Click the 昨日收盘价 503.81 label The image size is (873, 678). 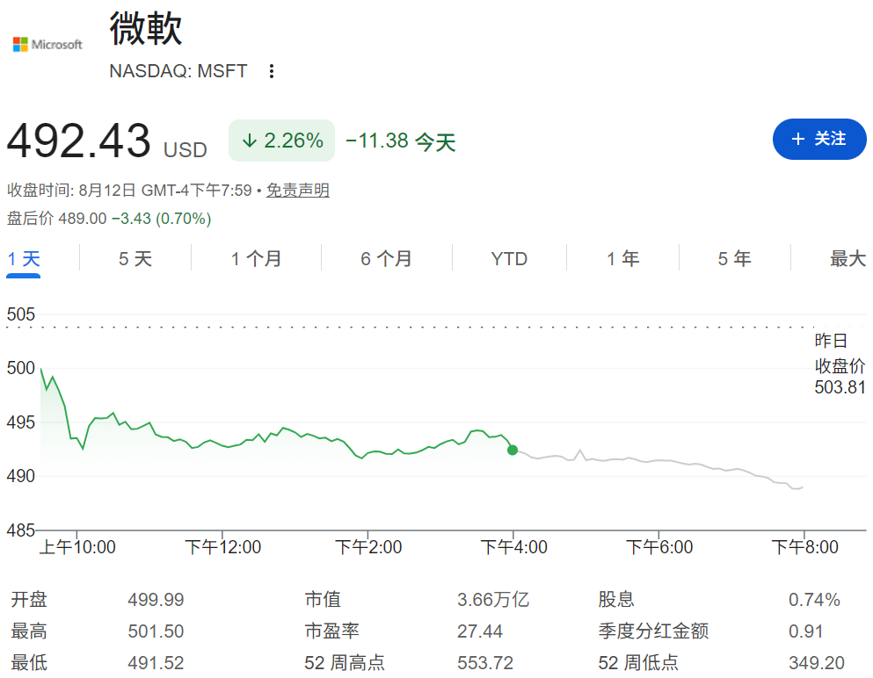(840, 364)
